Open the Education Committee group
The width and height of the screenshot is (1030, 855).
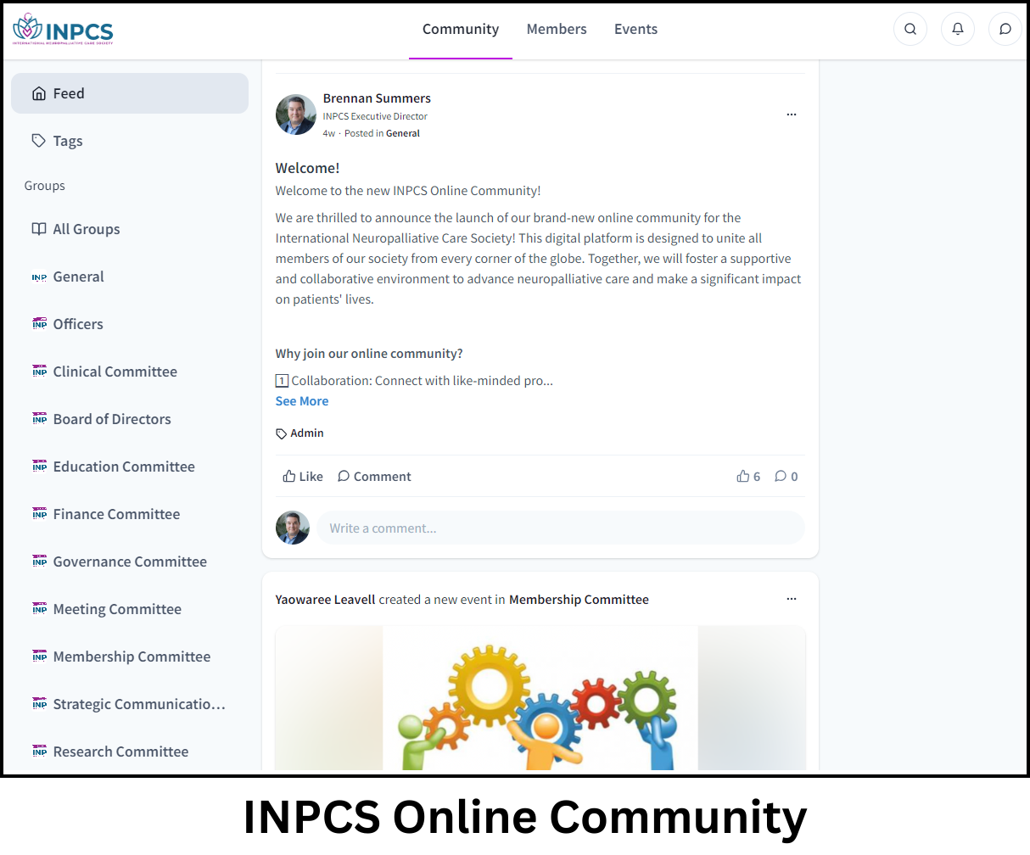130,467
